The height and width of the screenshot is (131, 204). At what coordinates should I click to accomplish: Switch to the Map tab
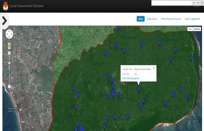coord(140,19)
